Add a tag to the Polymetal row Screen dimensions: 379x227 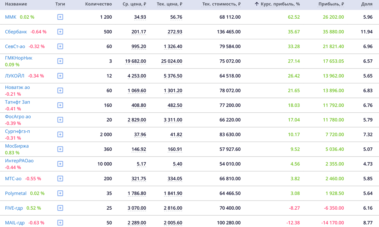(60, 193)
